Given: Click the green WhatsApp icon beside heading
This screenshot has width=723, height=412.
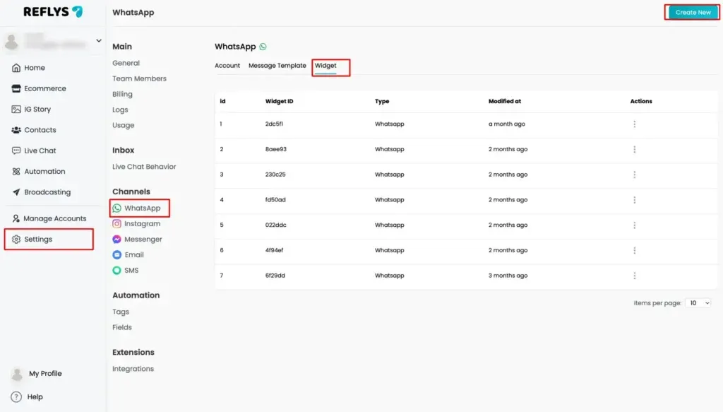Looking at the screenshot, I should 263,47.
